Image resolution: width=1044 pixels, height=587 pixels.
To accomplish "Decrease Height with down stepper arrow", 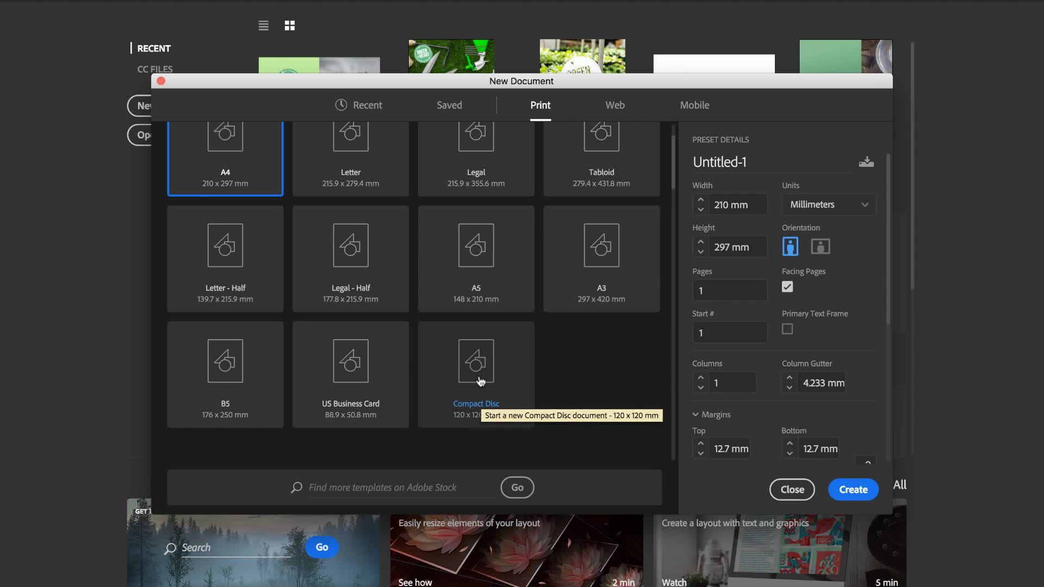I will point(701,252).
